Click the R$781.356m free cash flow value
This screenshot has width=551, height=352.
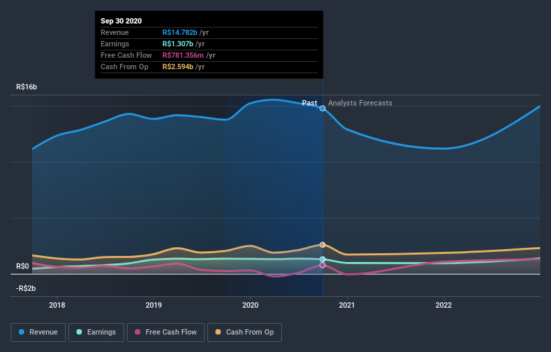pyautogui.click(x=183, y=55)
